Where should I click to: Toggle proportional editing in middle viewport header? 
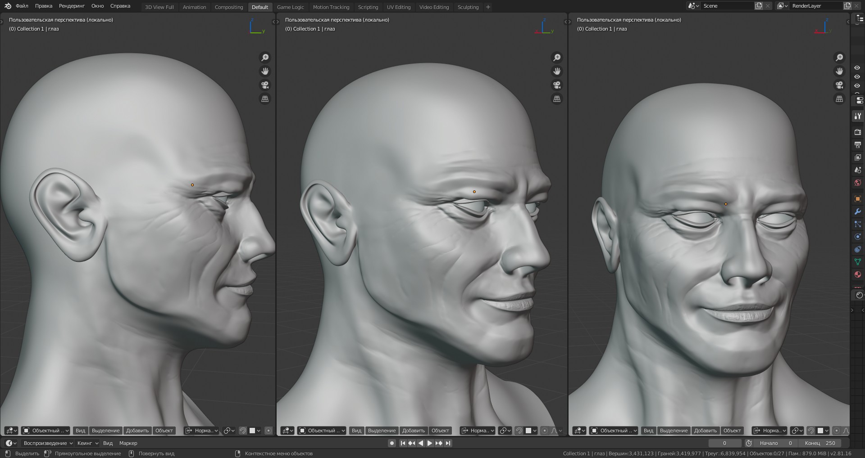544,431
